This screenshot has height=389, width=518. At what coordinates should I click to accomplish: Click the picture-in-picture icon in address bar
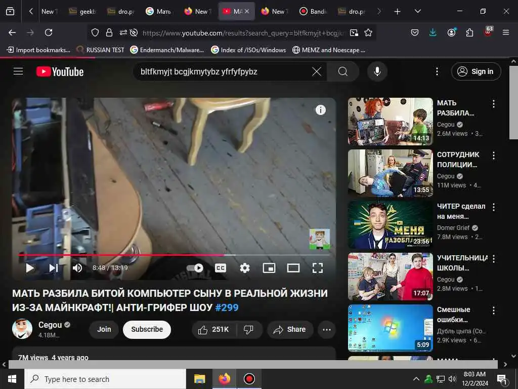coord(354,32)
